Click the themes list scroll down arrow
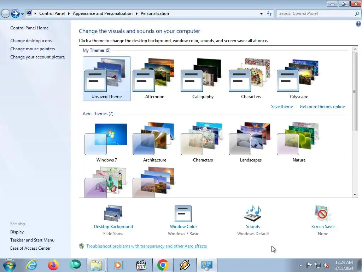This screenshot has width=362, height=272. pos(355,195)
